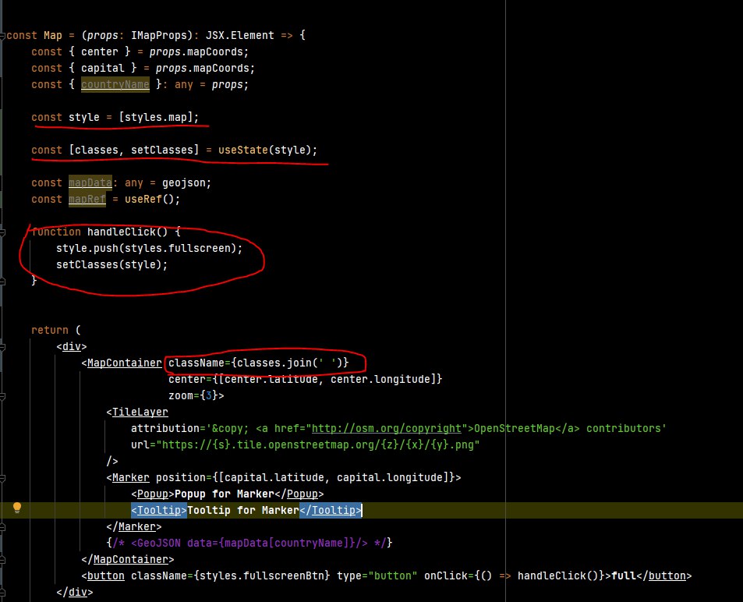Click the className={classes.join(' ')} attribute
743x602 pixels.
point(258,363)
